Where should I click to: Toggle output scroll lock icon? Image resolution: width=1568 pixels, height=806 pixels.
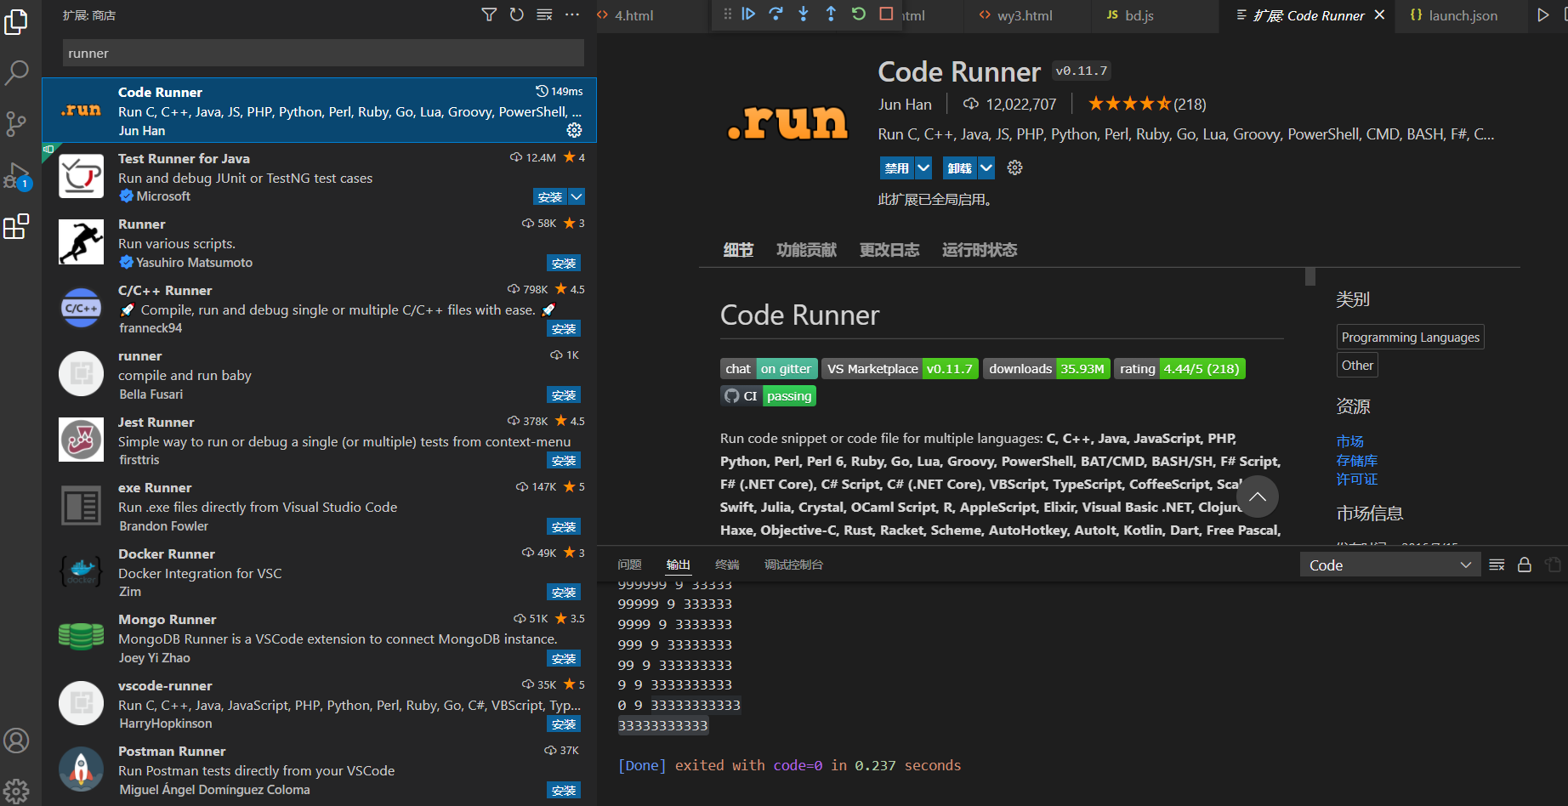point(1525,565)
